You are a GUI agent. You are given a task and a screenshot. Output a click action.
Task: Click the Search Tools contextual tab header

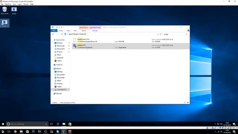click(84, 28)
